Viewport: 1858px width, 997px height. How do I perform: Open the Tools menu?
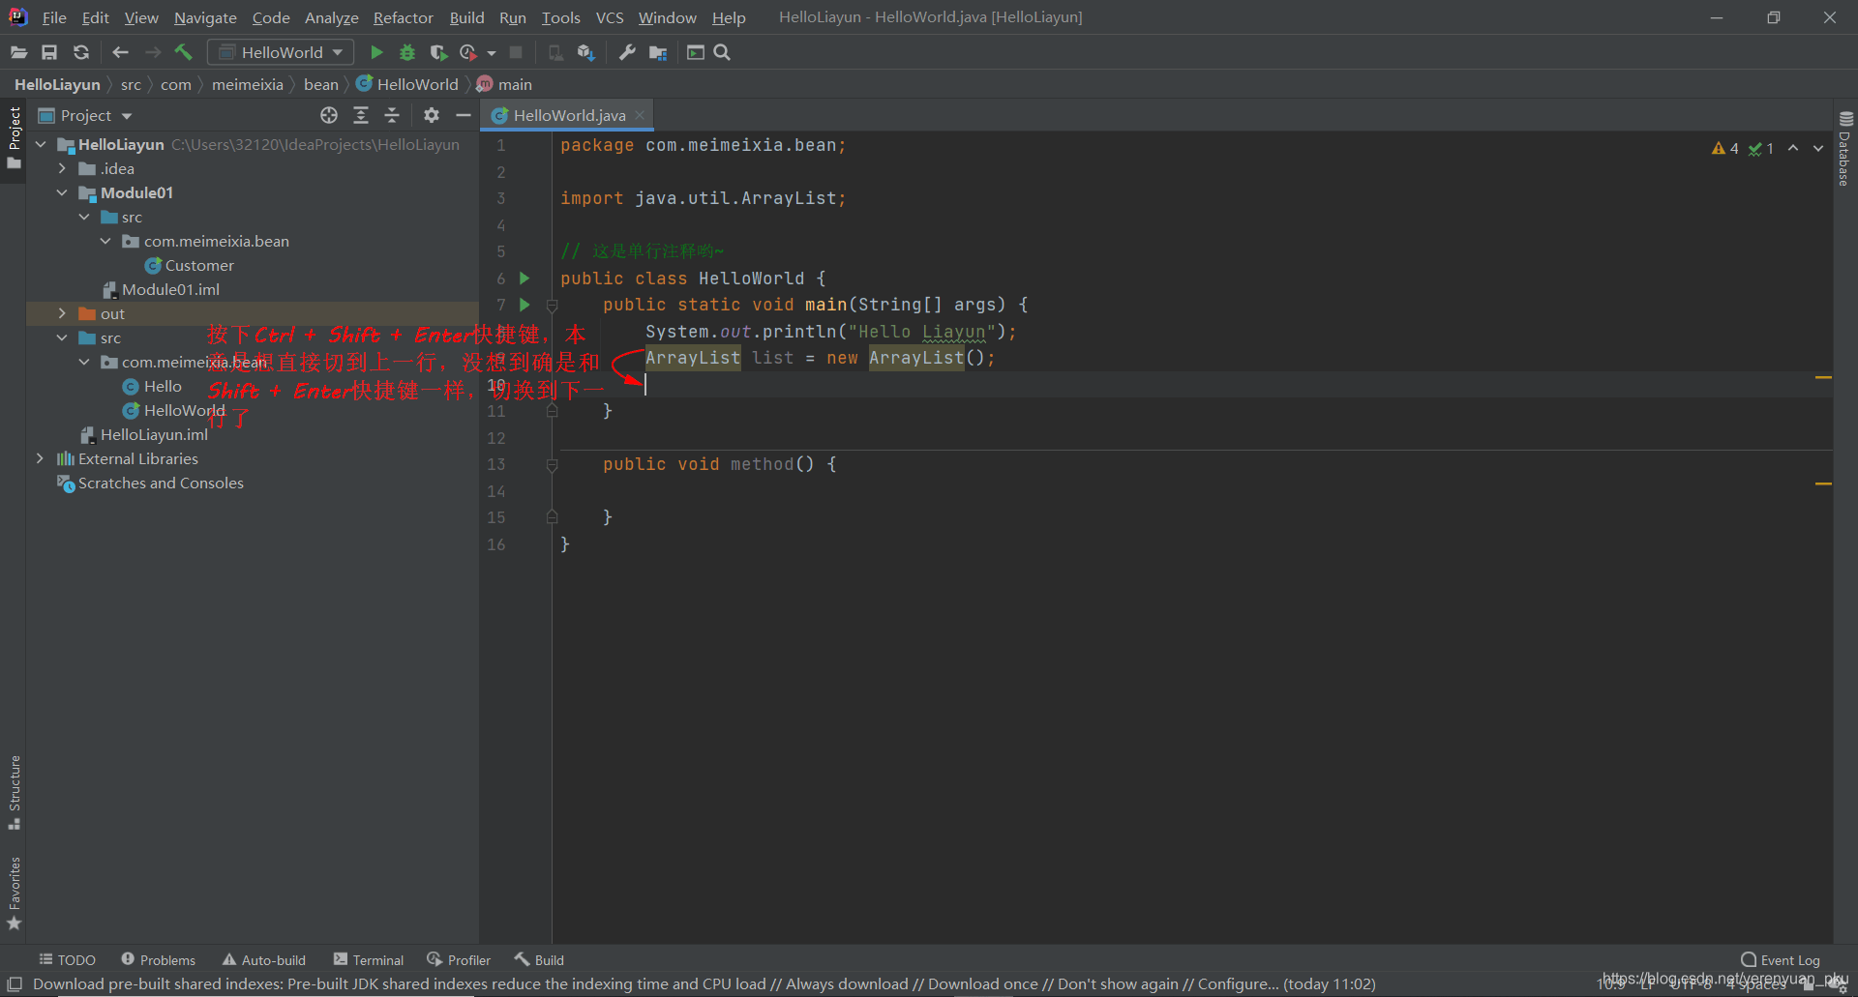[560, 17]
